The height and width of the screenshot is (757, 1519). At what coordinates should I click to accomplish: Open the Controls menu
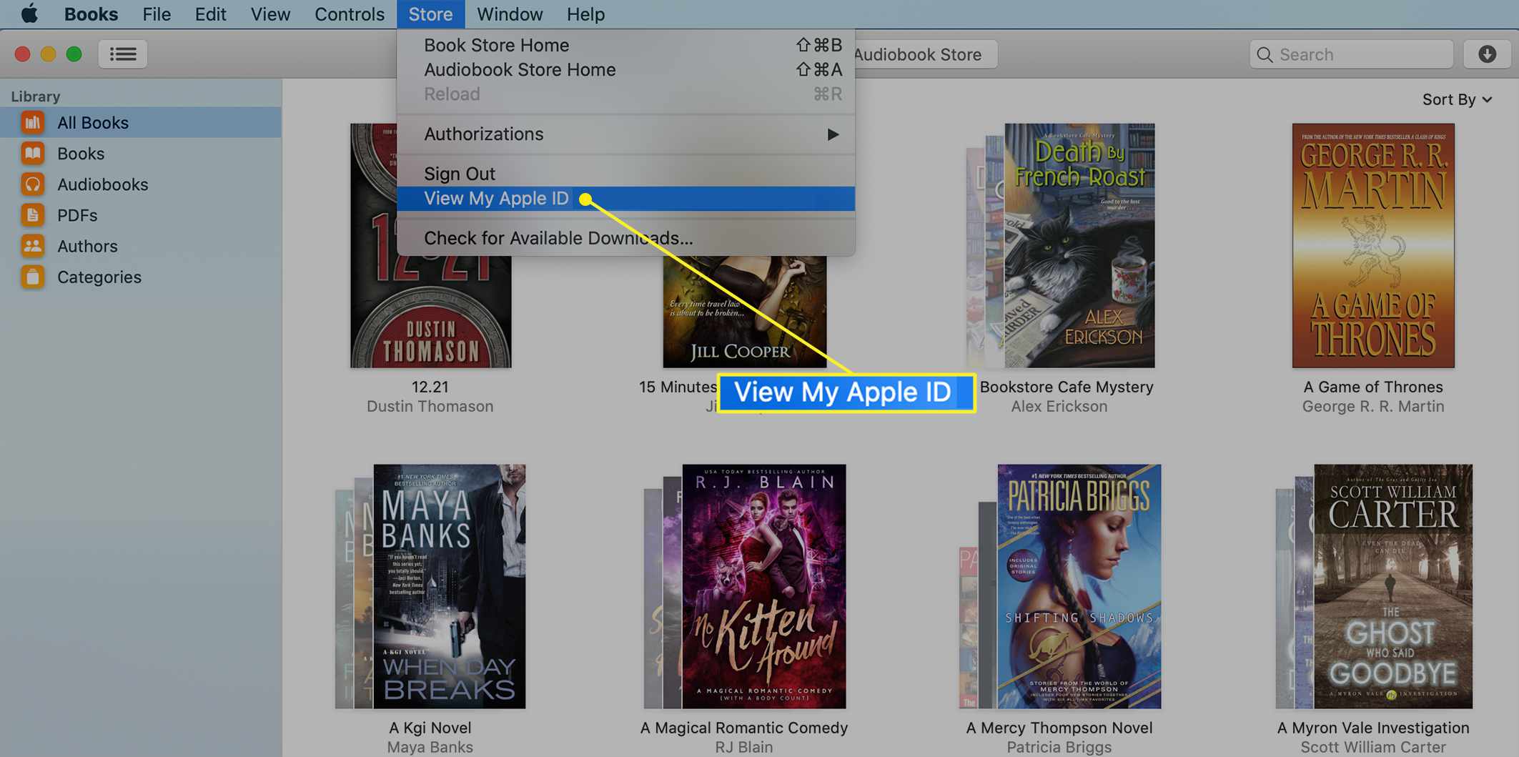[x=350, y=14]
